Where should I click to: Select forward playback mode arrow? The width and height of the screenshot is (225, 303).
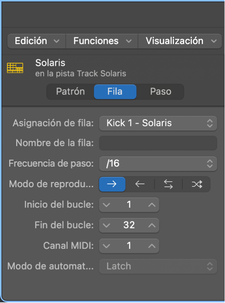[x=112, y=184]
